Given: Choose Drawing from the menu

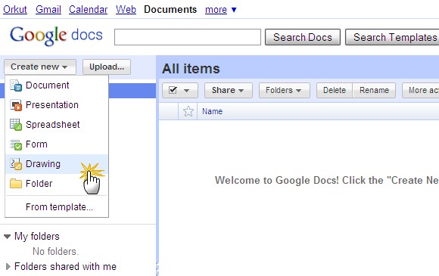Looking at the screenshot, I should point(57,164).
